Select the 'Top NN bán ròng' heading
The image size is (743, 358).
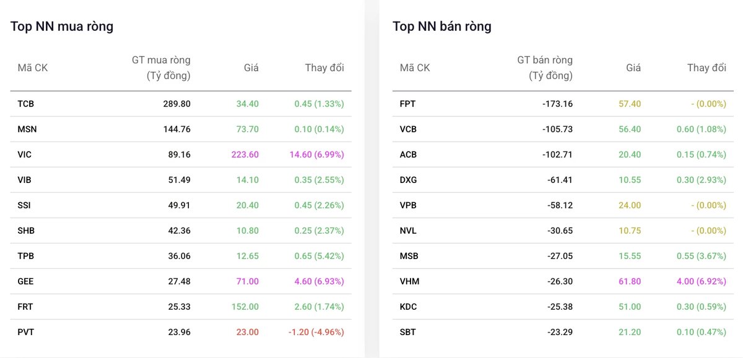coord(442,27)
